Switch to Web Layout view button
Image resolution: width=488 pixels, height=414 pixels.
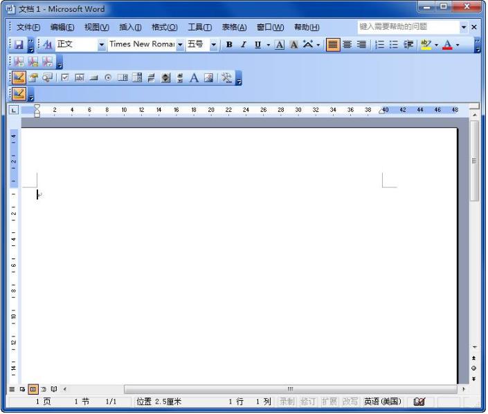22,389
